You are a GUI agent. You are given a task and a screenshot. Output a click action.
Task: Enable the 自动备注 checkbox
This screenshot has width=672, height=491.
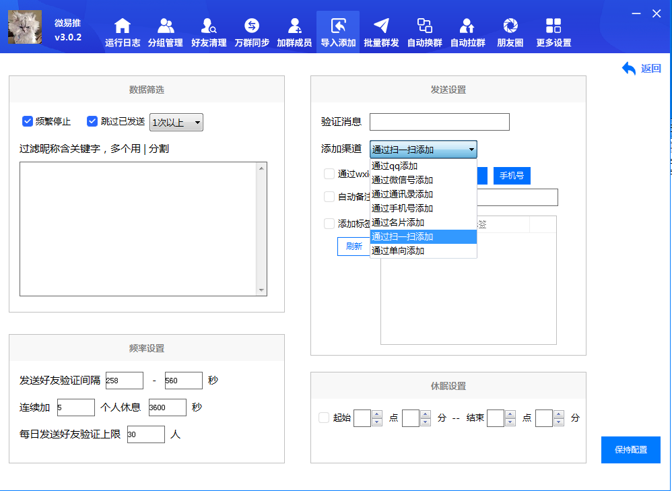pyautogui.click(x=329, y=197)
